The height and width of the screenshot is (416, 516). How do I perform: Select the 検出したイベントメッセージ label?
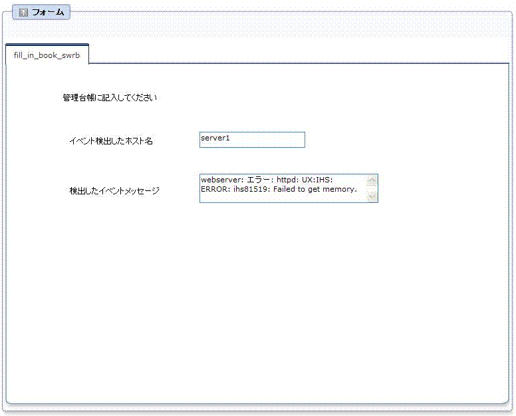tap(114, 190)
